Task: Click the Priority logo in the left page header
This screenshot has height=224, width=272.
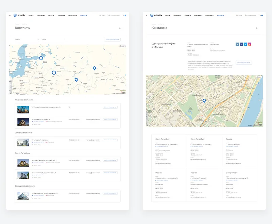Action: click(19, 15)
